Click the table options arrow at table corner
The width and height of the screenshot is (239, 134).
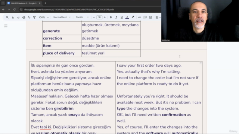201,63
